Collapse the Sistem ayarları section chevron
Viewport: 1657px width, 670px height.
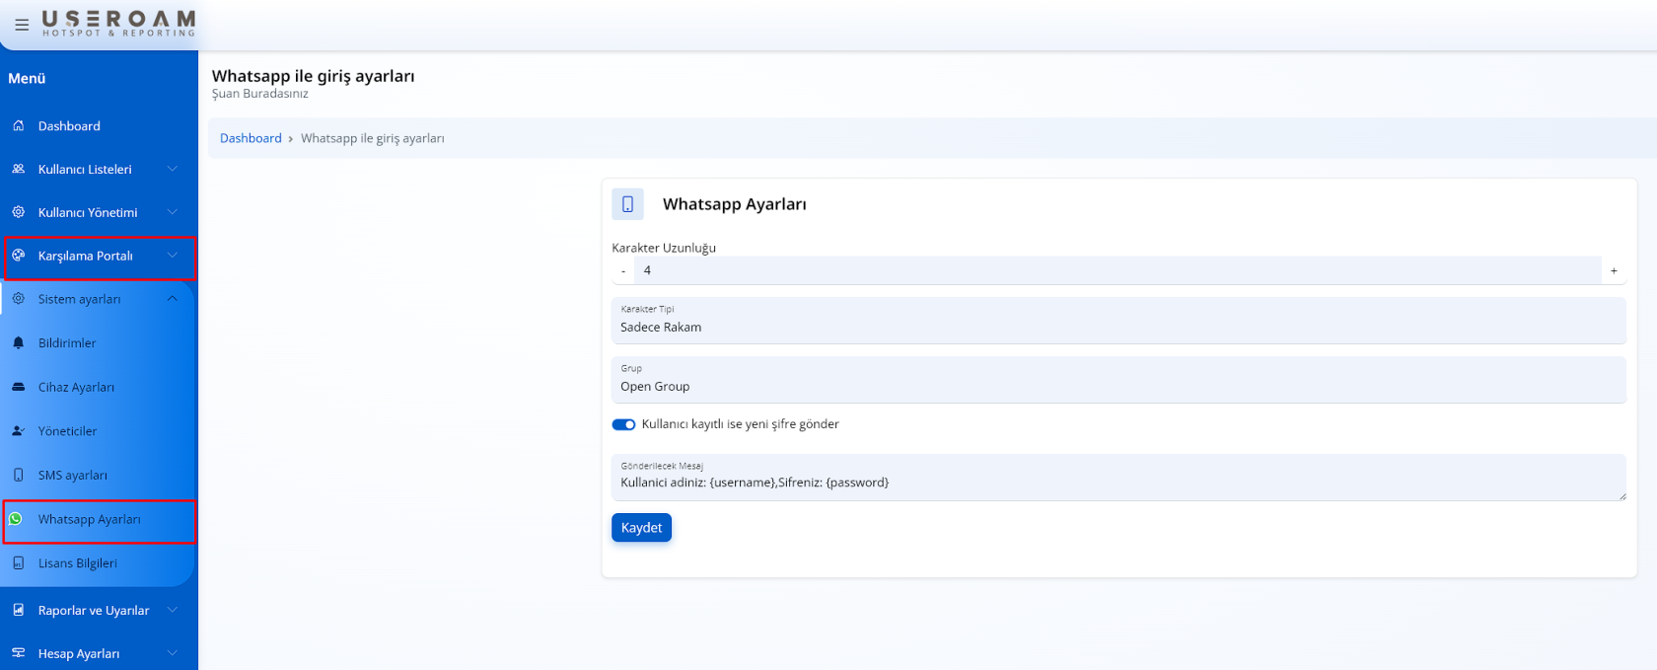click(x=173, y=299)
